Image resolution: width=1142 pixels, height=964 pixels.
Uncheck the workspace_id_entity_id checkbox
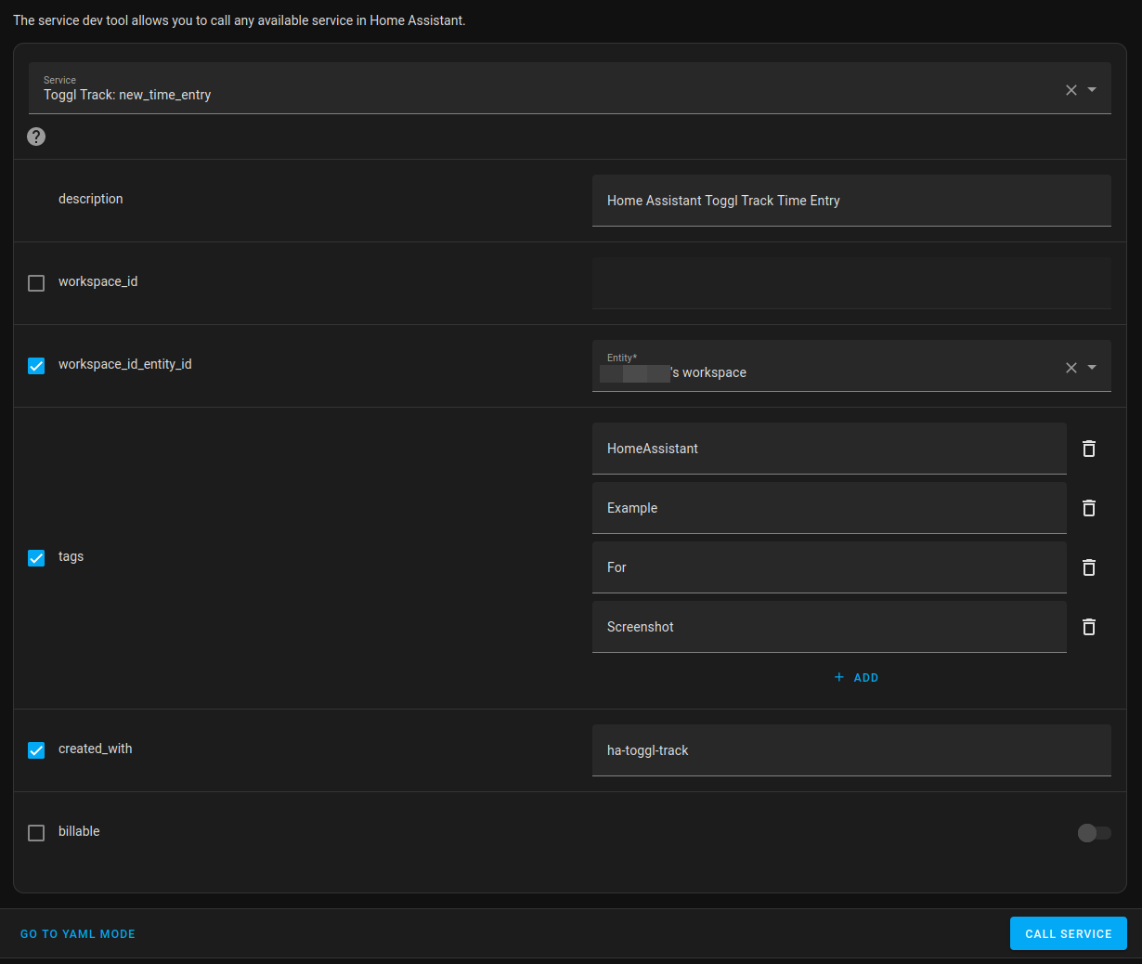click(36, 366)
